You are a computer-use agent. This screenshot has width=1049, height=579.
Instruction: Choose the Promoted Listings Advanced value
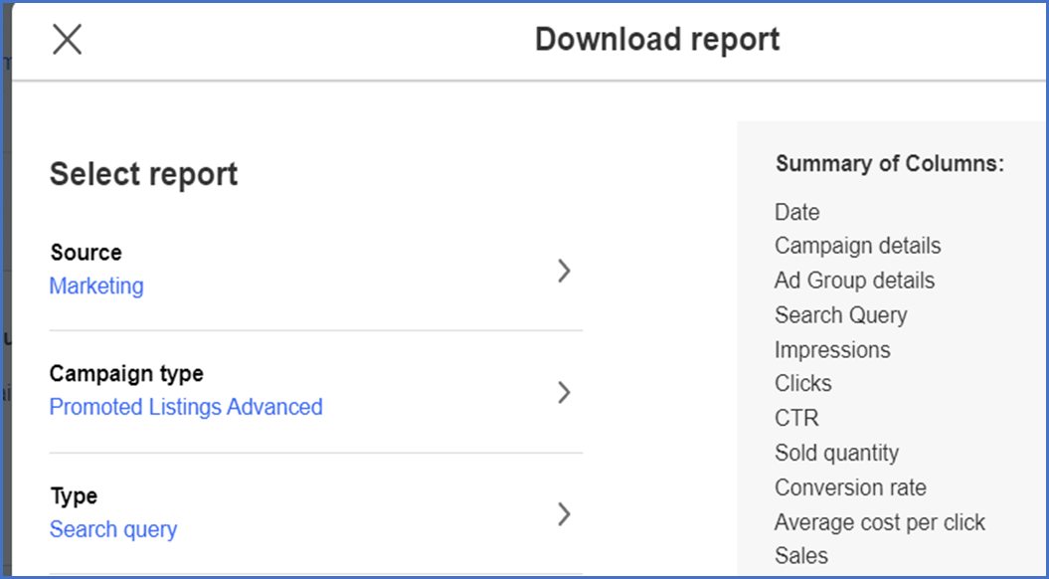point(186,407)
